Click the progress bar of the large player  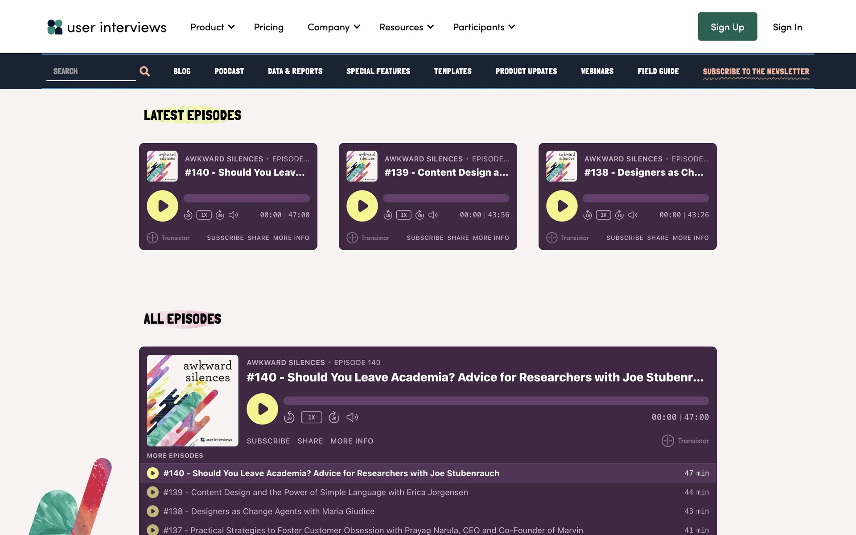496,401
